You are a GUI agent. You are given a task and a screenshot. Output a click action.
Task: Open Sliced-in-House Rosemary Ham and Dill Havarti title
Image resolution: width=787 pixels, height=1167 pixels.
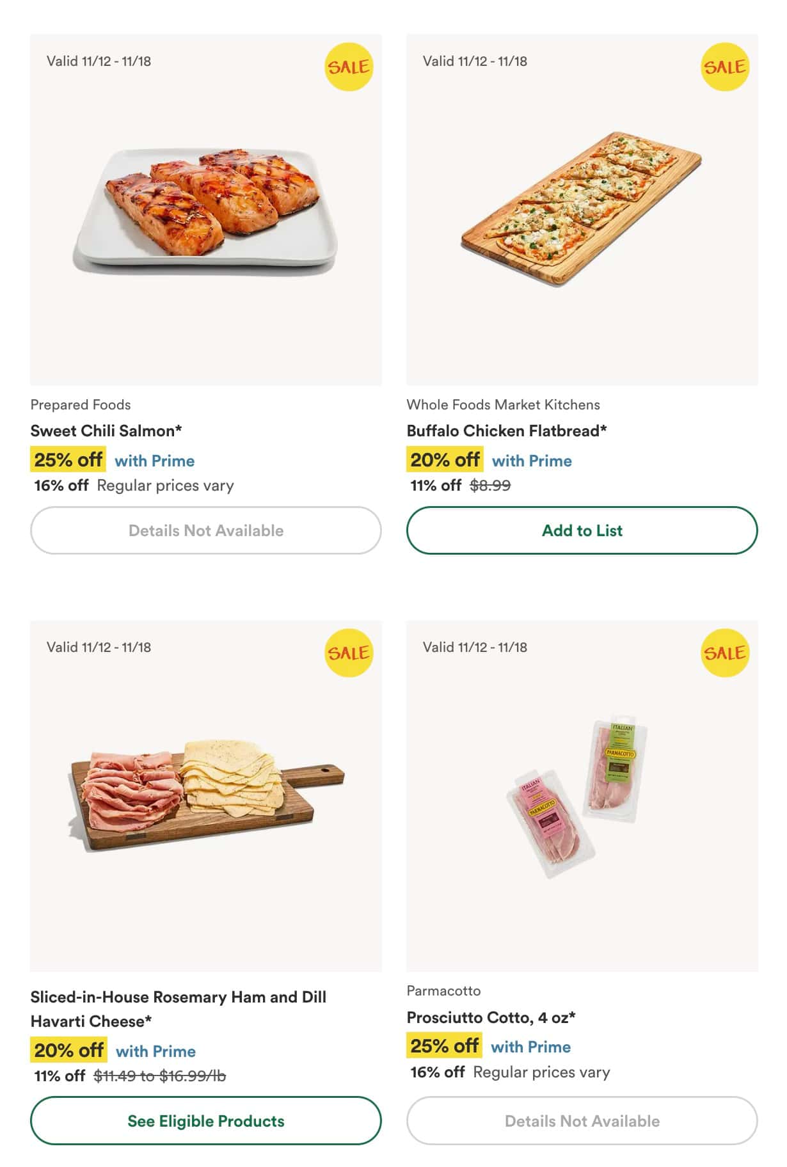click(178, 1009)
